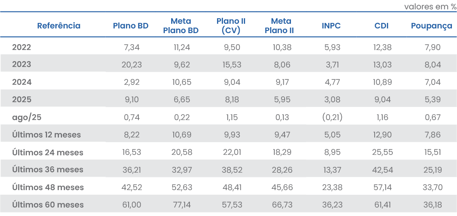Click the Últimos 60 meses row label
The width and height of the screenshot is (457, 216).
pyautogui.click(x=48, y=205)
